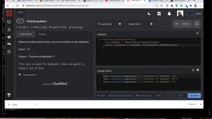The image size is (212, 119).
Task: Open the trophy leaderboard sidebar icon
Action: (9, 95)
